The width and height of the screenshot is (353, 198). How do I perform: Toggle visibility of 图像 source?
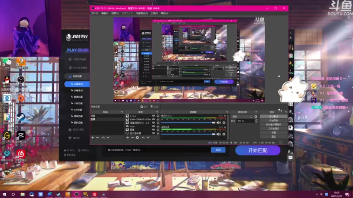pyautogui.click(x=154, y=130)
